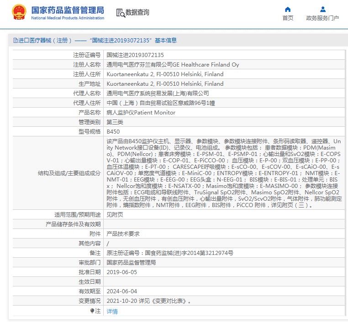The width and height of the screenshot is (348, 322).
Task: Click the 政务服务门户 person icon
Action: [x=323, y=9]
